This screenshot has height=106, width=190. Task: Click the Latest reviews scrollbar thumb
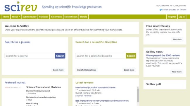(x=138, y=95)
